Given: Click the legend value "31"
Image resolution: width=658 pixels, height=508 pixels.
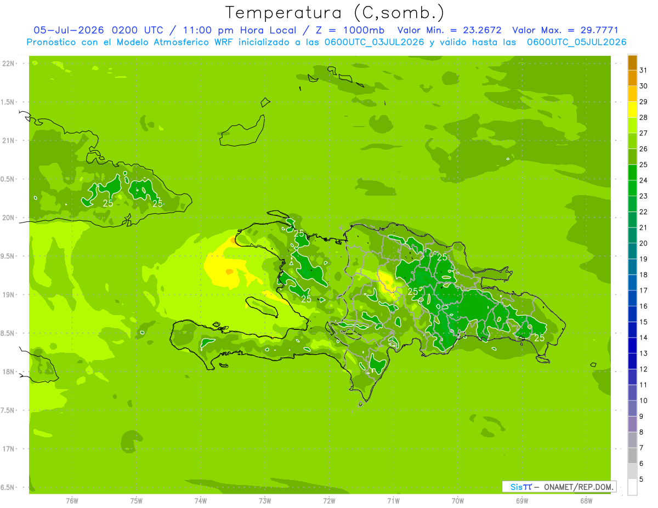Looking at the screenshot, I should [x=644, y=70].
